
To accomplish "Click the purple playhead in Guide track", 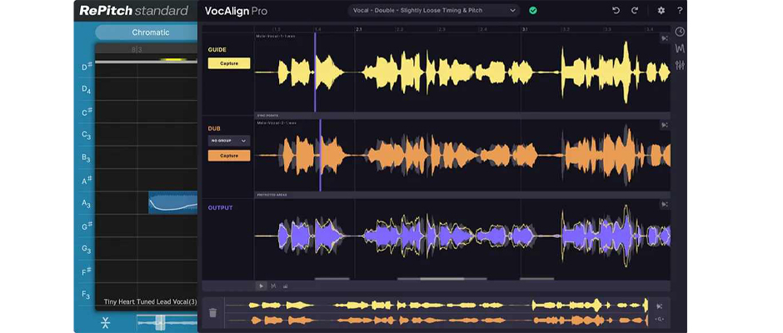I will tap(315, 72).
